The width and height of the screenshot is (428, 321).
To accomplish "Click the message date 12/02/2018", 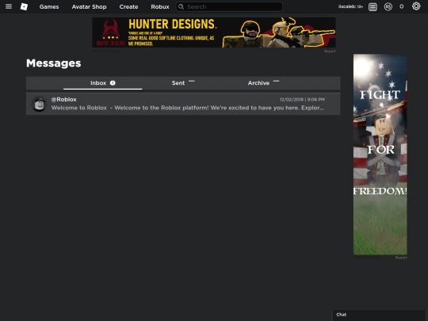I will (292, 100).
